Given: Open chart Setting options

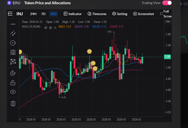Looking at the screenshot, I should (x=120, y=14).
